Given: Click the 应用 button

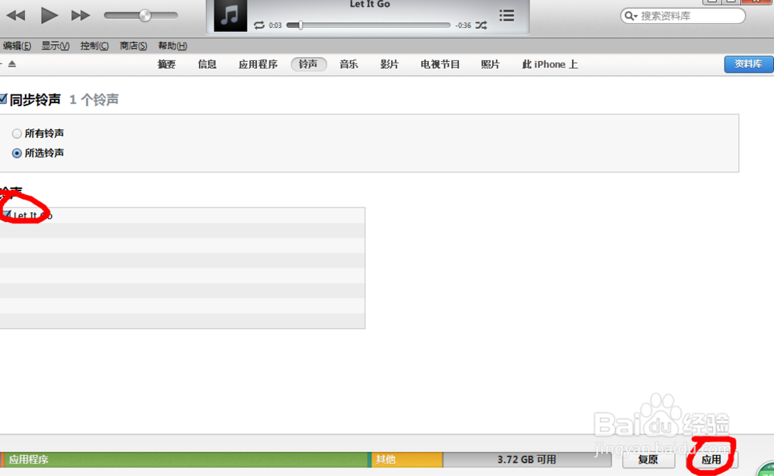Looking at the screenshot, I should click(x=711, y=460).
